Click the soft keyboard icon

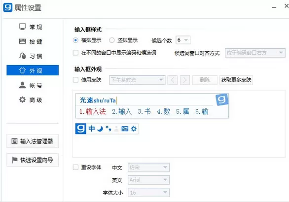click(125, 129)
